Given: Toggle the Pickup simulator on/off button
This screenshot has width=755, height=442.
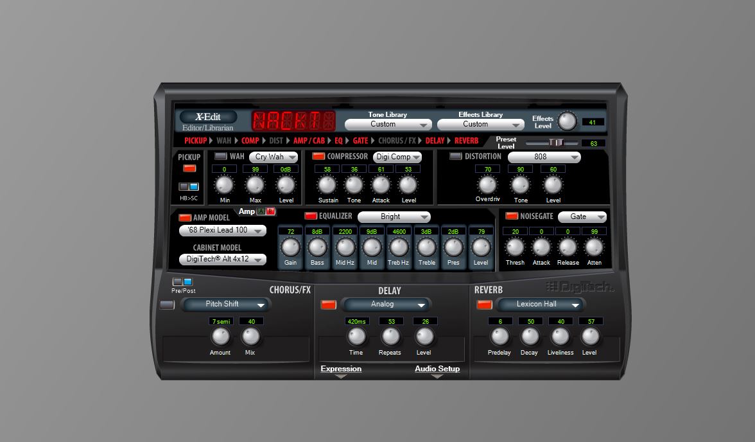Looking at the screenshot, I should coord(189,168).
